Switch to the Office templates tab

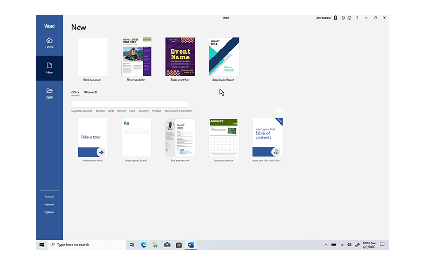click(75, 92)
